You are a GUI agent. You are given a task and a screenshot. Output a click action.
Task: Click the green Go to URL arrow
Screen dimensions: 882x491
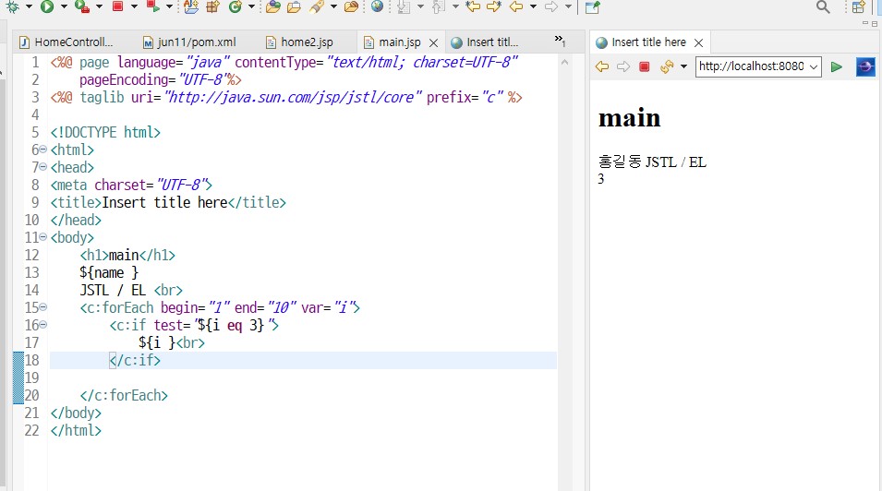coord(837,67)
